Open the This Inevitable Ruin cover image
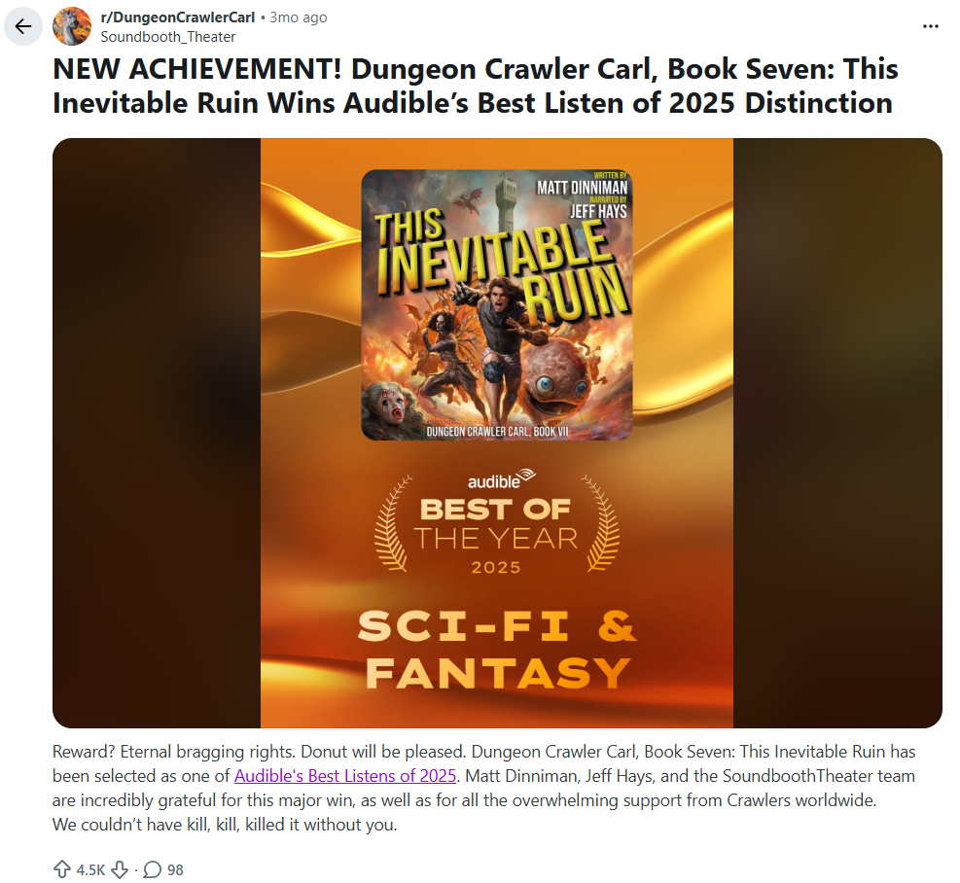This screenshot has height=883, width=960. pyautogui.click(x=496, y=304)
